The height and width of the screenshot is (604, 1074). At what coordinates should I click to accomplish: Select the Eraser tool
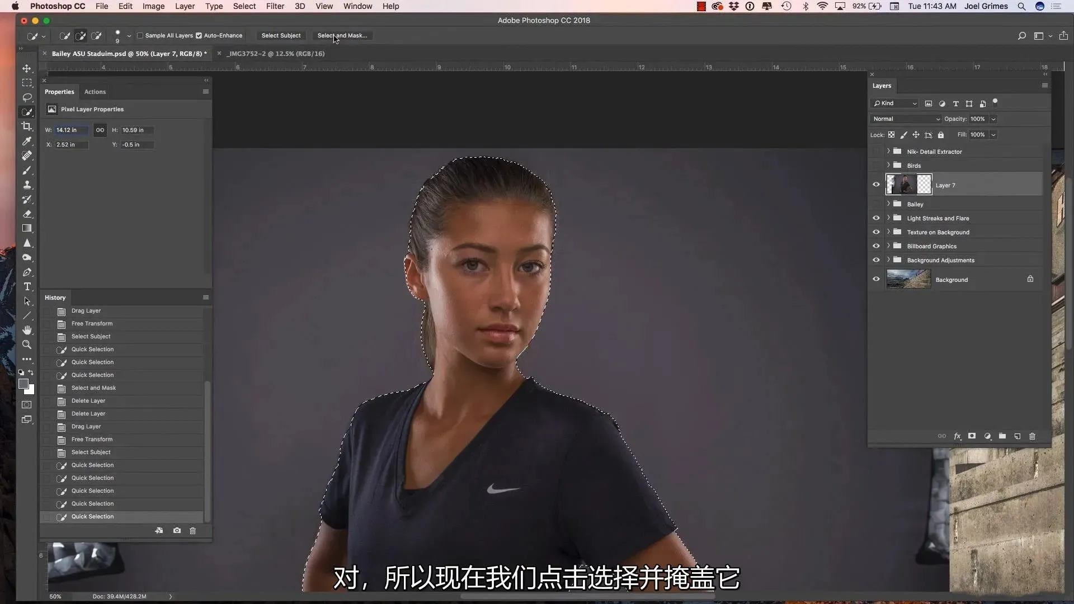click(x=27, y=214)
